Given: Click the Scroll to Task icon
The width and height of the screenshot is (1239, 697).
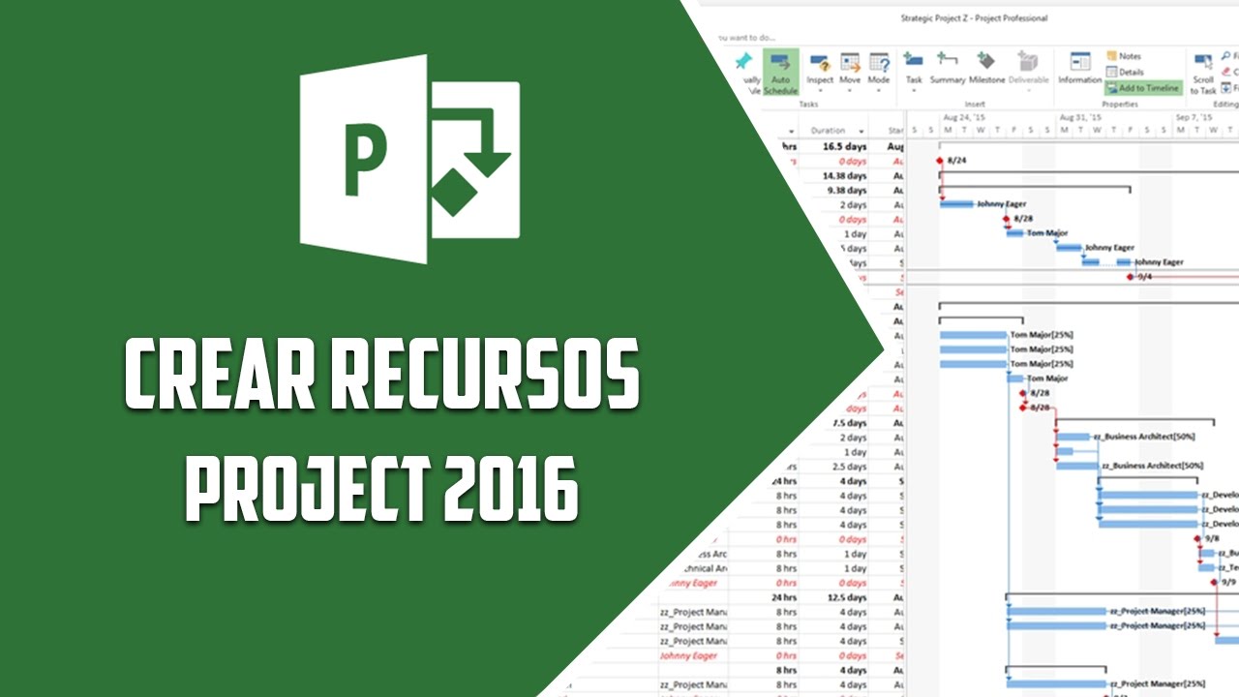Looking at the screenshot, I should 1203,63.
